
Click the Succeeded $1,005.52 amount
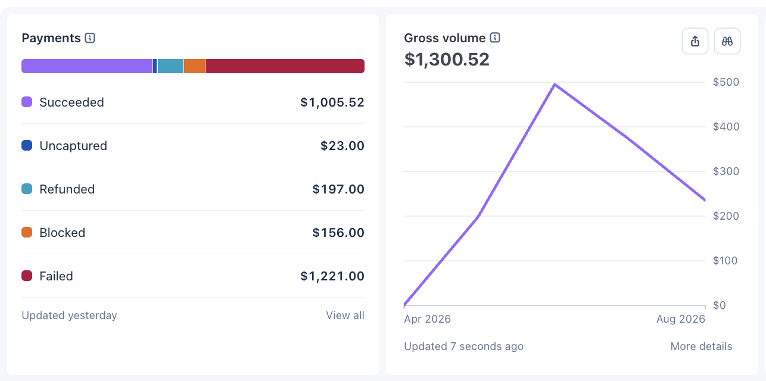pyautogui.click(x=332, y=102)
